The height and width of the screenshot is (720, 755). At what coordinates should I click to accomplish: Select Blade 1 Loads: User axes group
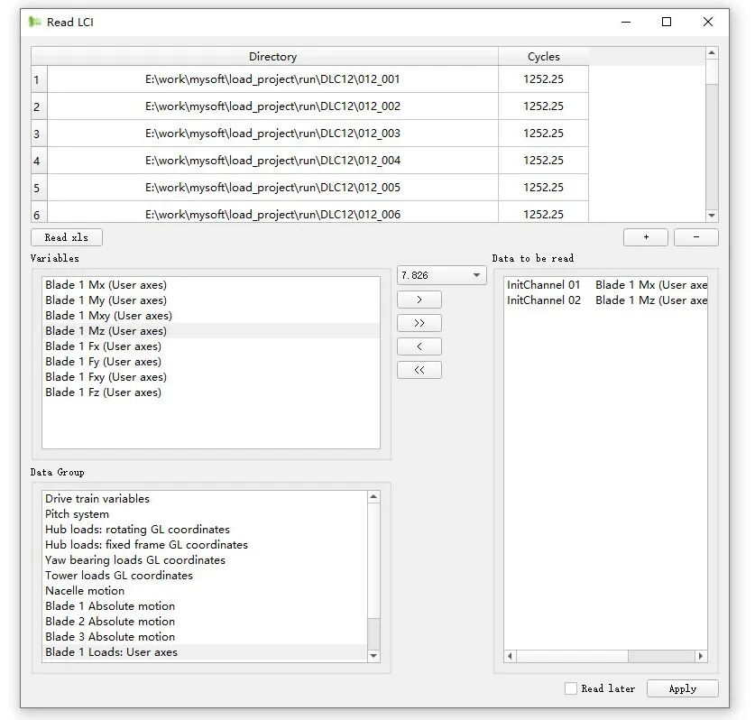point(205,652)
